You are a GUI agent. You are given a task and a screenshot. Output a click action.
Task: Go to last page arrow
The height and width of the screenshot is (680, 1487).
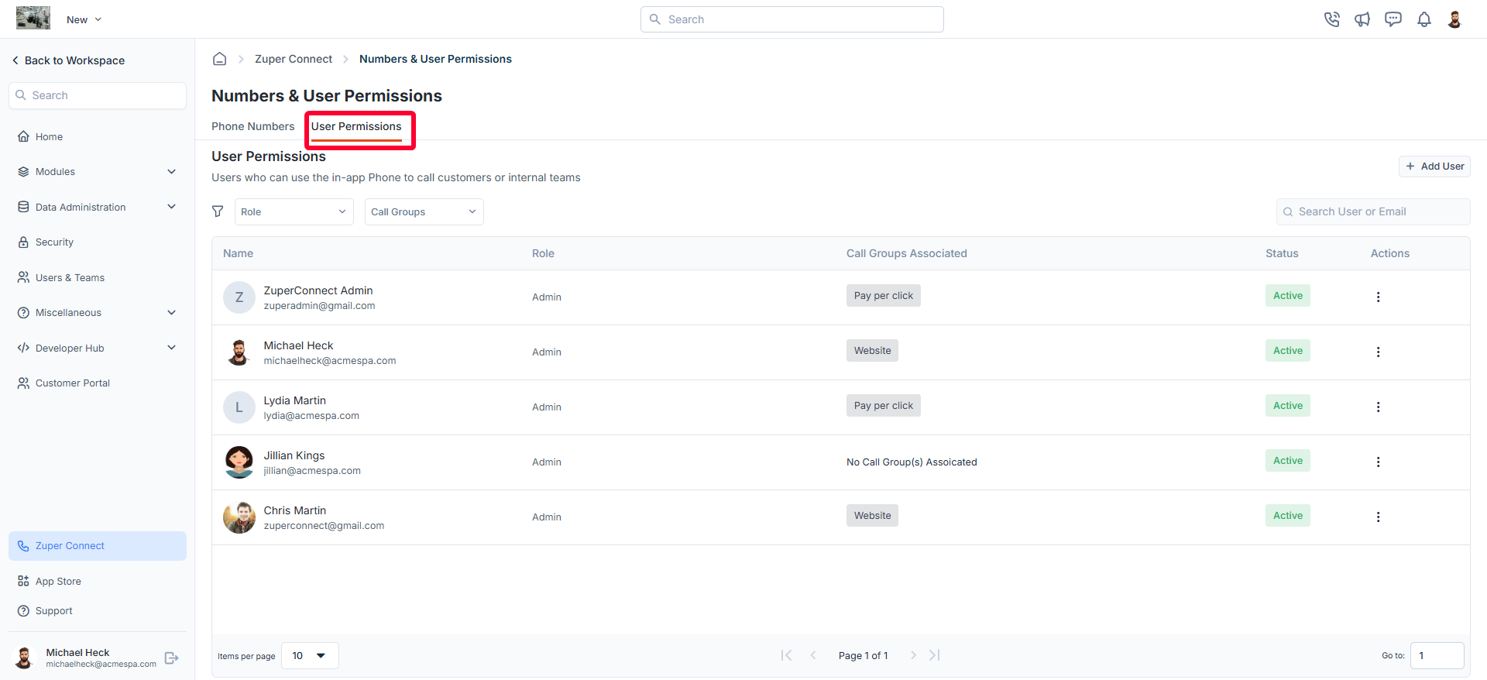click(x=935, y=655)
